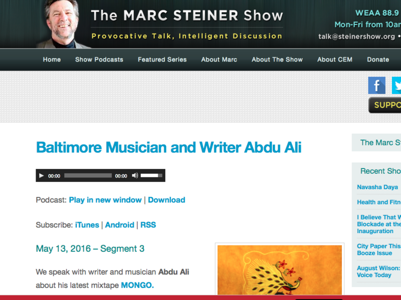Subscribe via Android link
This screenshot has height=300, width=401.
[x=120, y=225]
